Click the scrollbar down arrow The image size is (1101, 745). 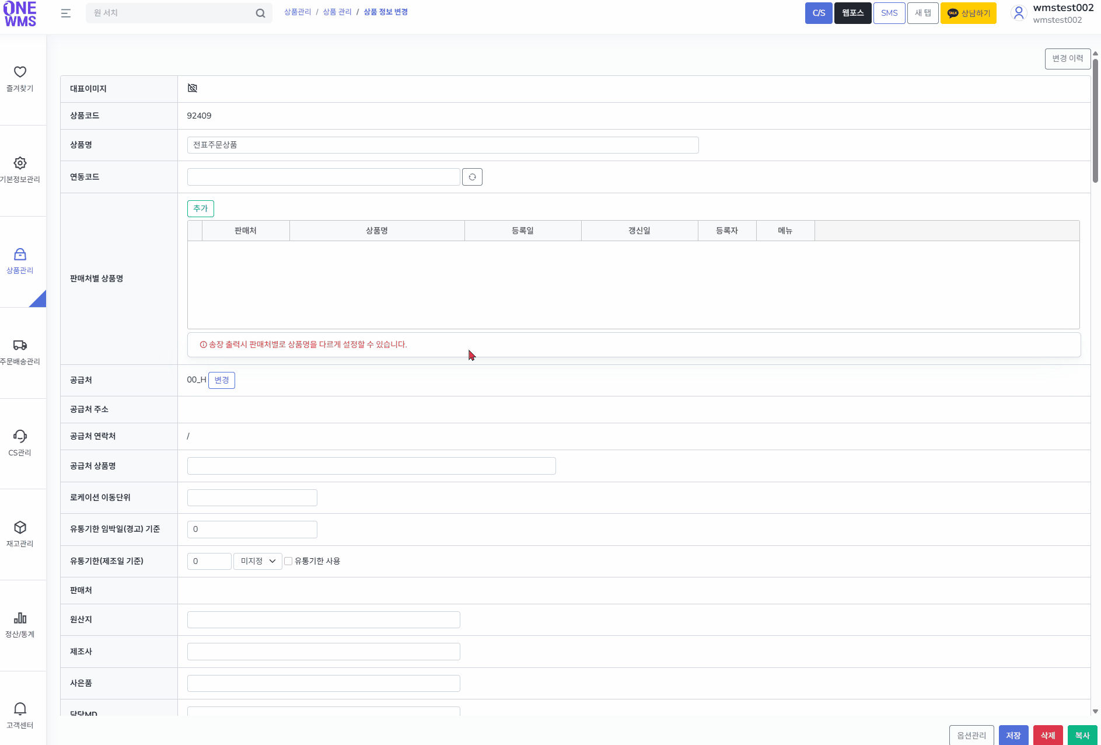click(x=1095, y=712)
